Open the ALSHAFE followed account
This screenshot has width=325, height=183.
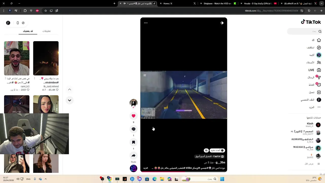coord(306,141)
